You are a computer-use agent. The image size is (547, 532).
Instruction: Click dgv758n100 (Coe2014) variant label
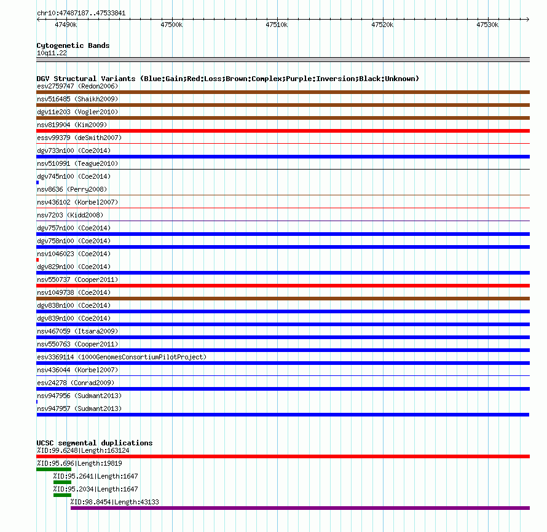(x=74, y=241)
